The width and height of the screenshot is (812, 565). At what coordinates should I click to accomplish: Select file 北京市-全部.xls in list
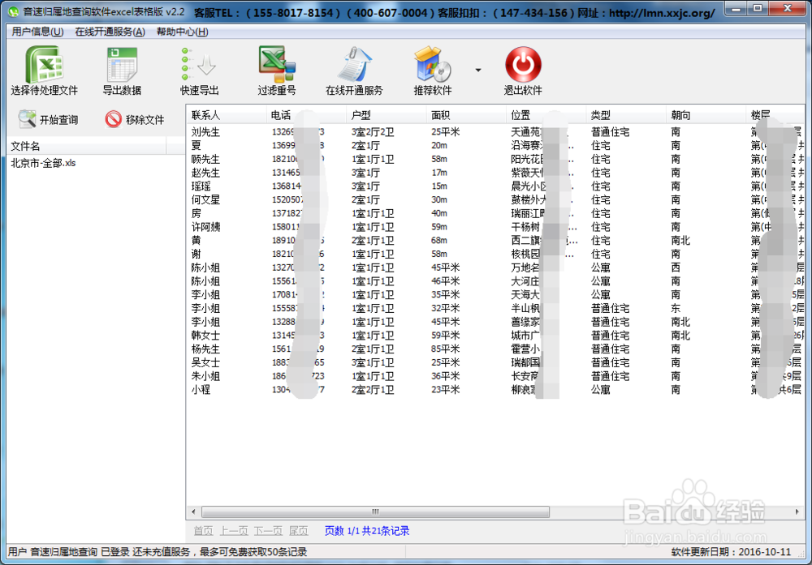click(44, 163)
